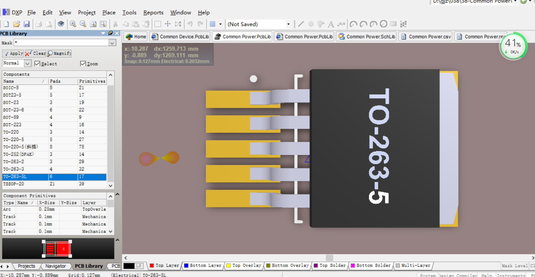The height and width of the screenshot is (277, 535).
Task: Sort components by Name column header
Action: pos(25,81)
